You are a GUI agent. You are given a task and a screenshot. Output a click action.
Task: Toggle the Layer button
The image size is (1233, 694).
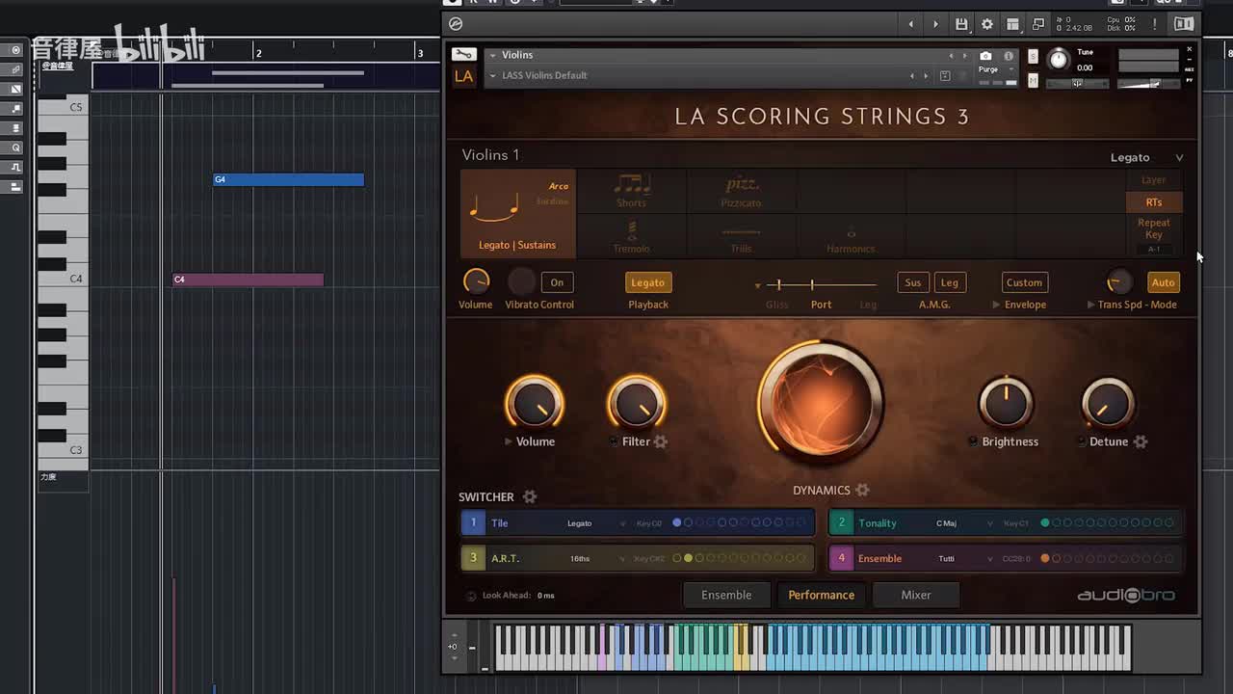click(1154, 180)
